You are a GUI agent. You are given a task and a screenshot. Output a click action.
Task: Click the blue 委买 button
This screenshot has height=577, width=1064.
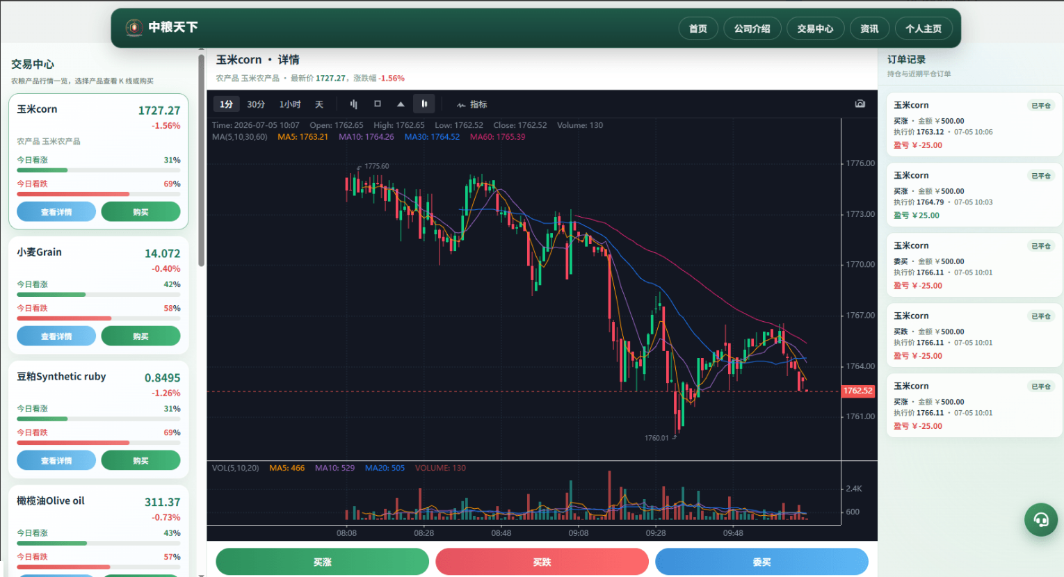tap(762, 562)
